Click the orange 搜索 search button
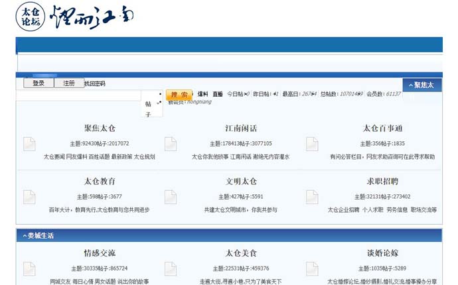Viewport: 458px width, 285px height. pos(179,95)
